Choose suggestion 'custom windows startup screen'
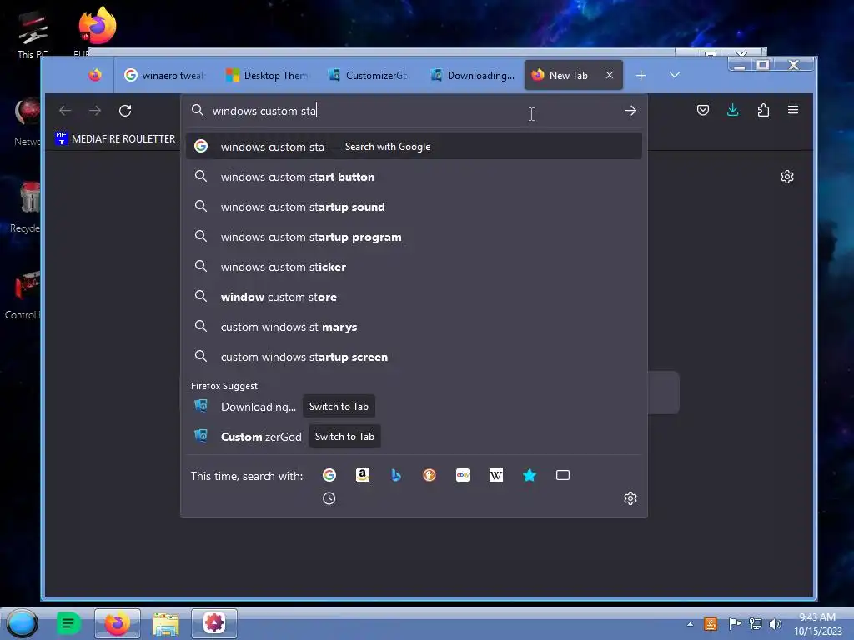 (414, 357)
